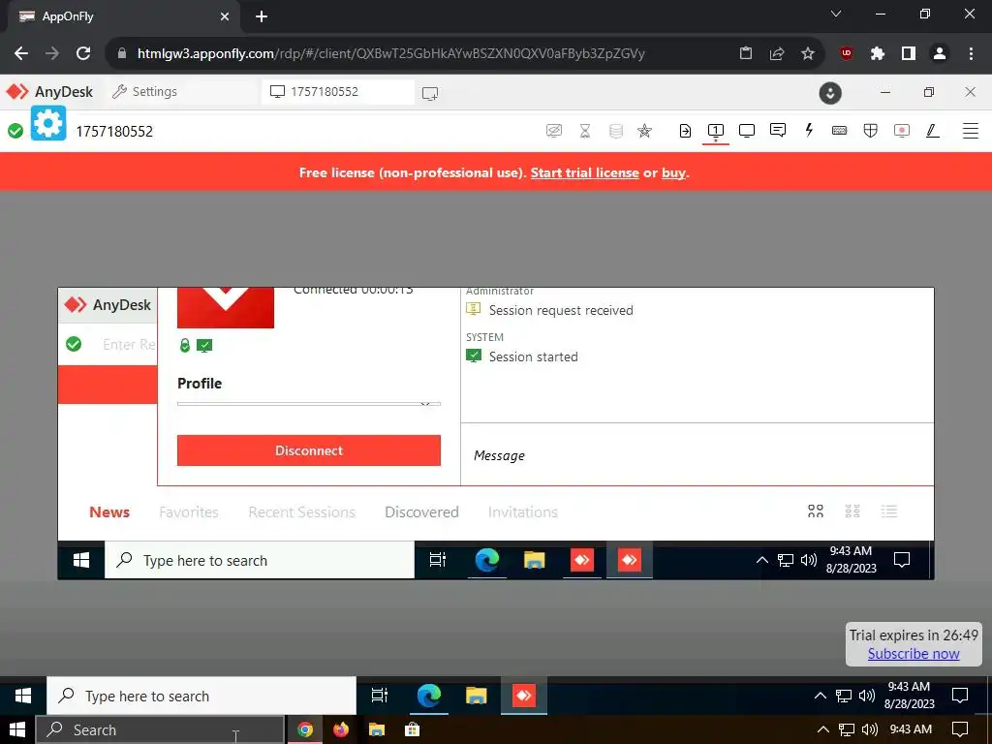992x744 pixels.
Task: Select the Recent Sessions tab
Action: coord(302,511)
